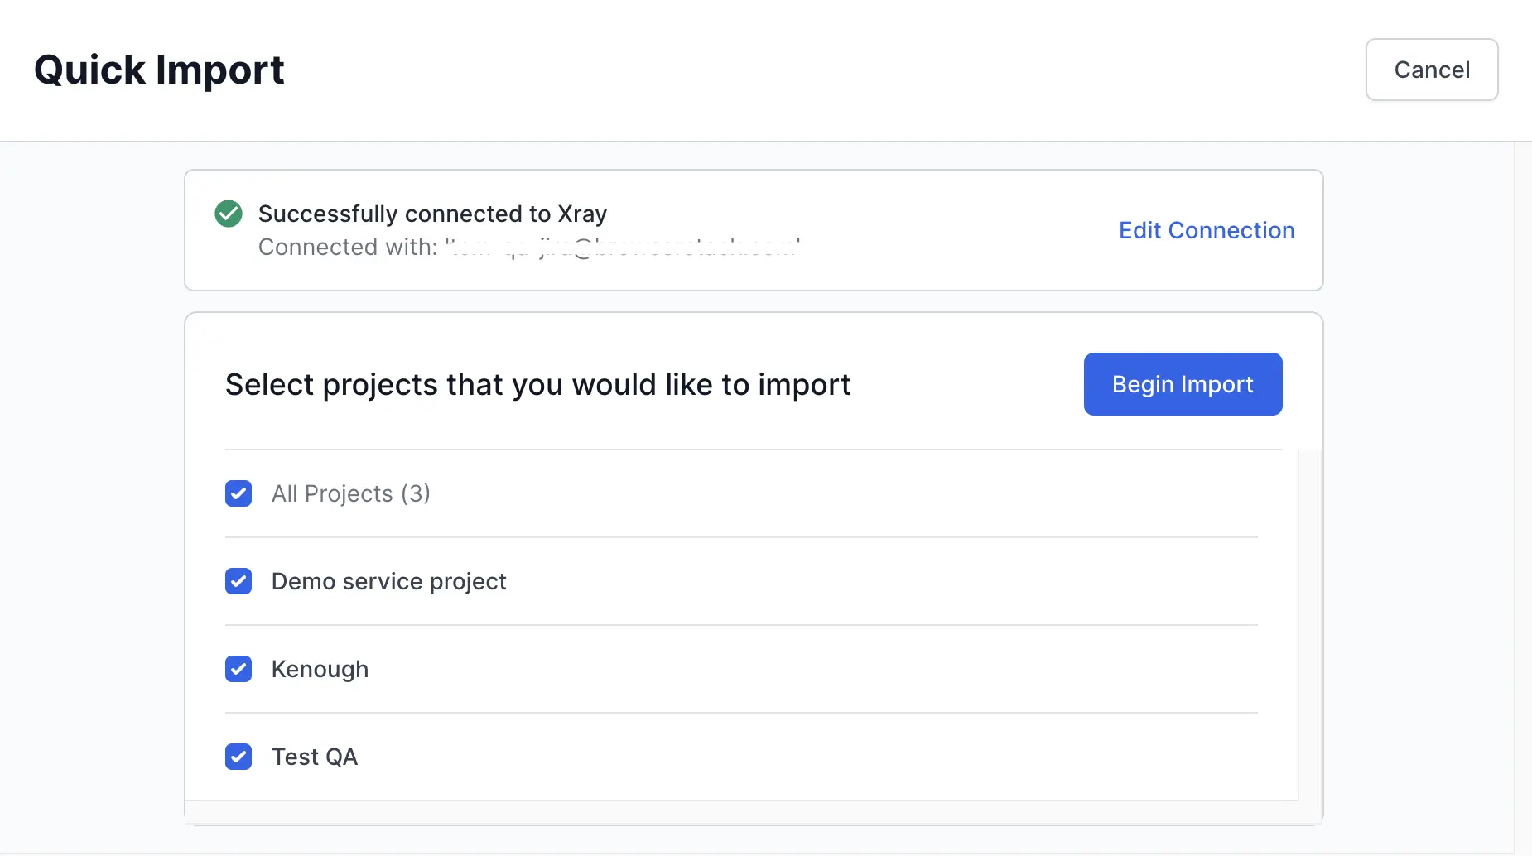This screenshot has height=856, width=1532.
Task: Click the Select projects to import heading
Action: tap(537, 384)
